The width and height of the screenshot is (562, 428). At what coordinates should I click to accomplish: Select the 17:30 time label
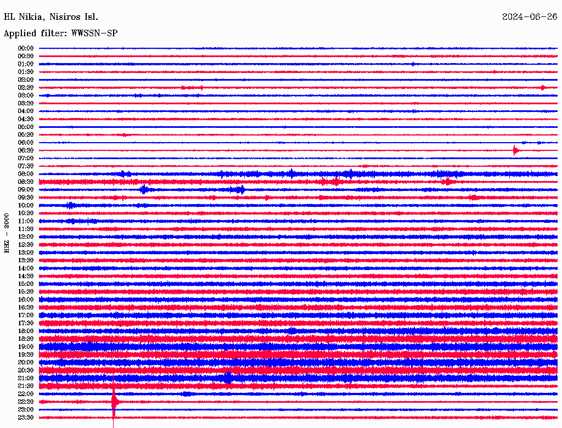tap(26, 323)
